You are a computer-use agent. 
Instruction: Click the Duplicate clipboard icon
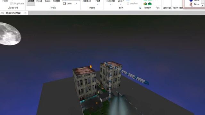point(12,4)
